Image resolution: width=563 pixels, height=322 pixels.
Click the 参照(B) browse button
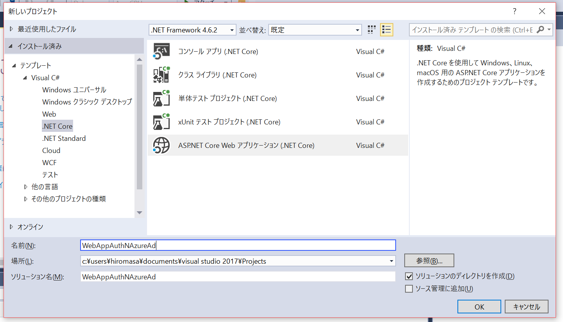pyautogui.click(x=429, y=260)
